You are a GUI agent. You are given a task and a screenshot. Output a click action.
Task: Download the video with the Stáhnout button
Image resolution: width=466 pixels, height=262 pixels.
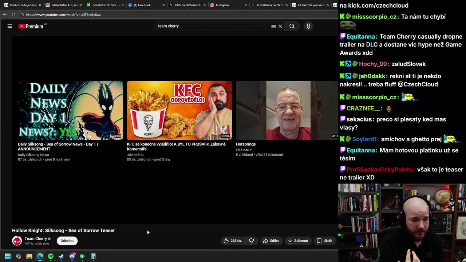click(298, 241)
